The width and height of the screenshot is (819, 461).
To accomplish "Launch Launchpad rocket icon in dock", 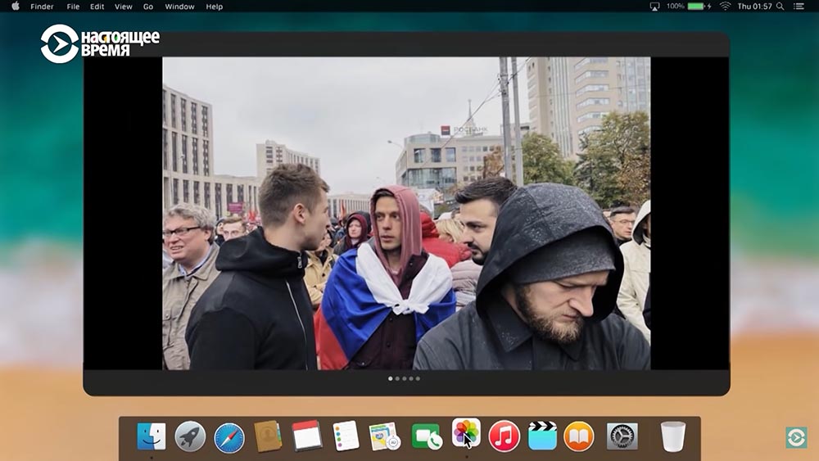I will [x=190, y=436].
